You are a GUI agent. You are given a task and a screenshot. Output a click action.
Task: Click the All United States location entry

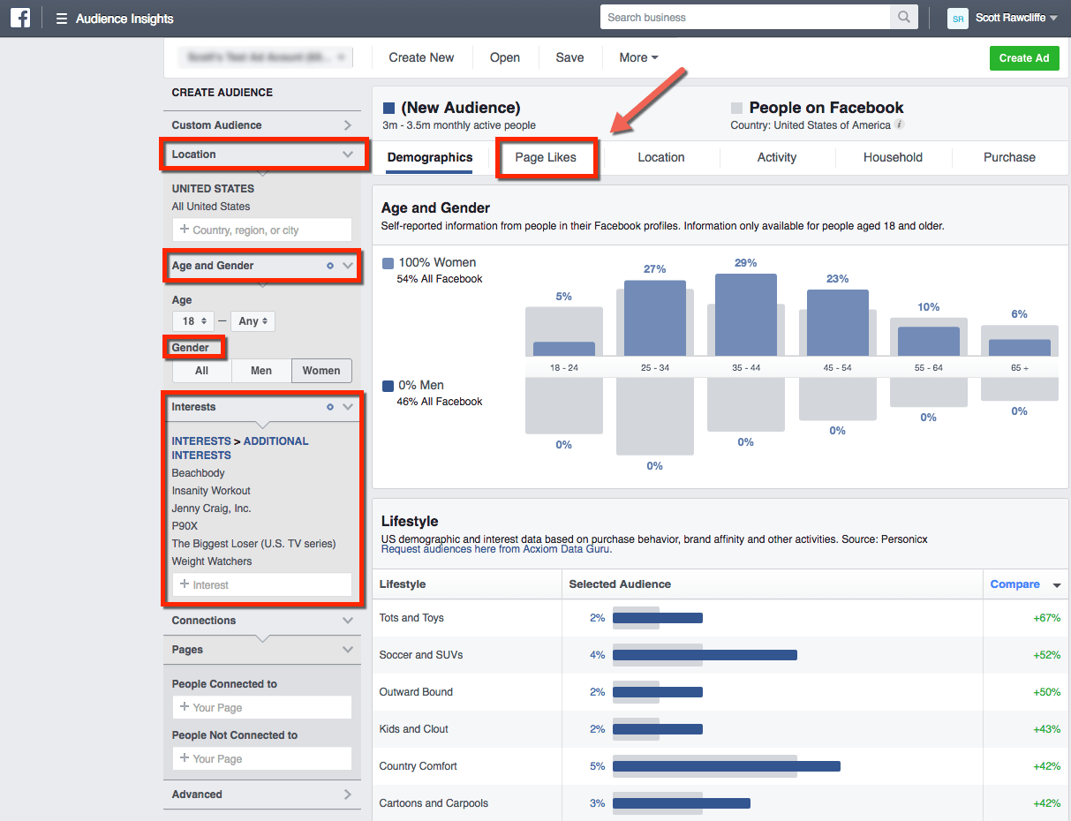click(211, 207)
